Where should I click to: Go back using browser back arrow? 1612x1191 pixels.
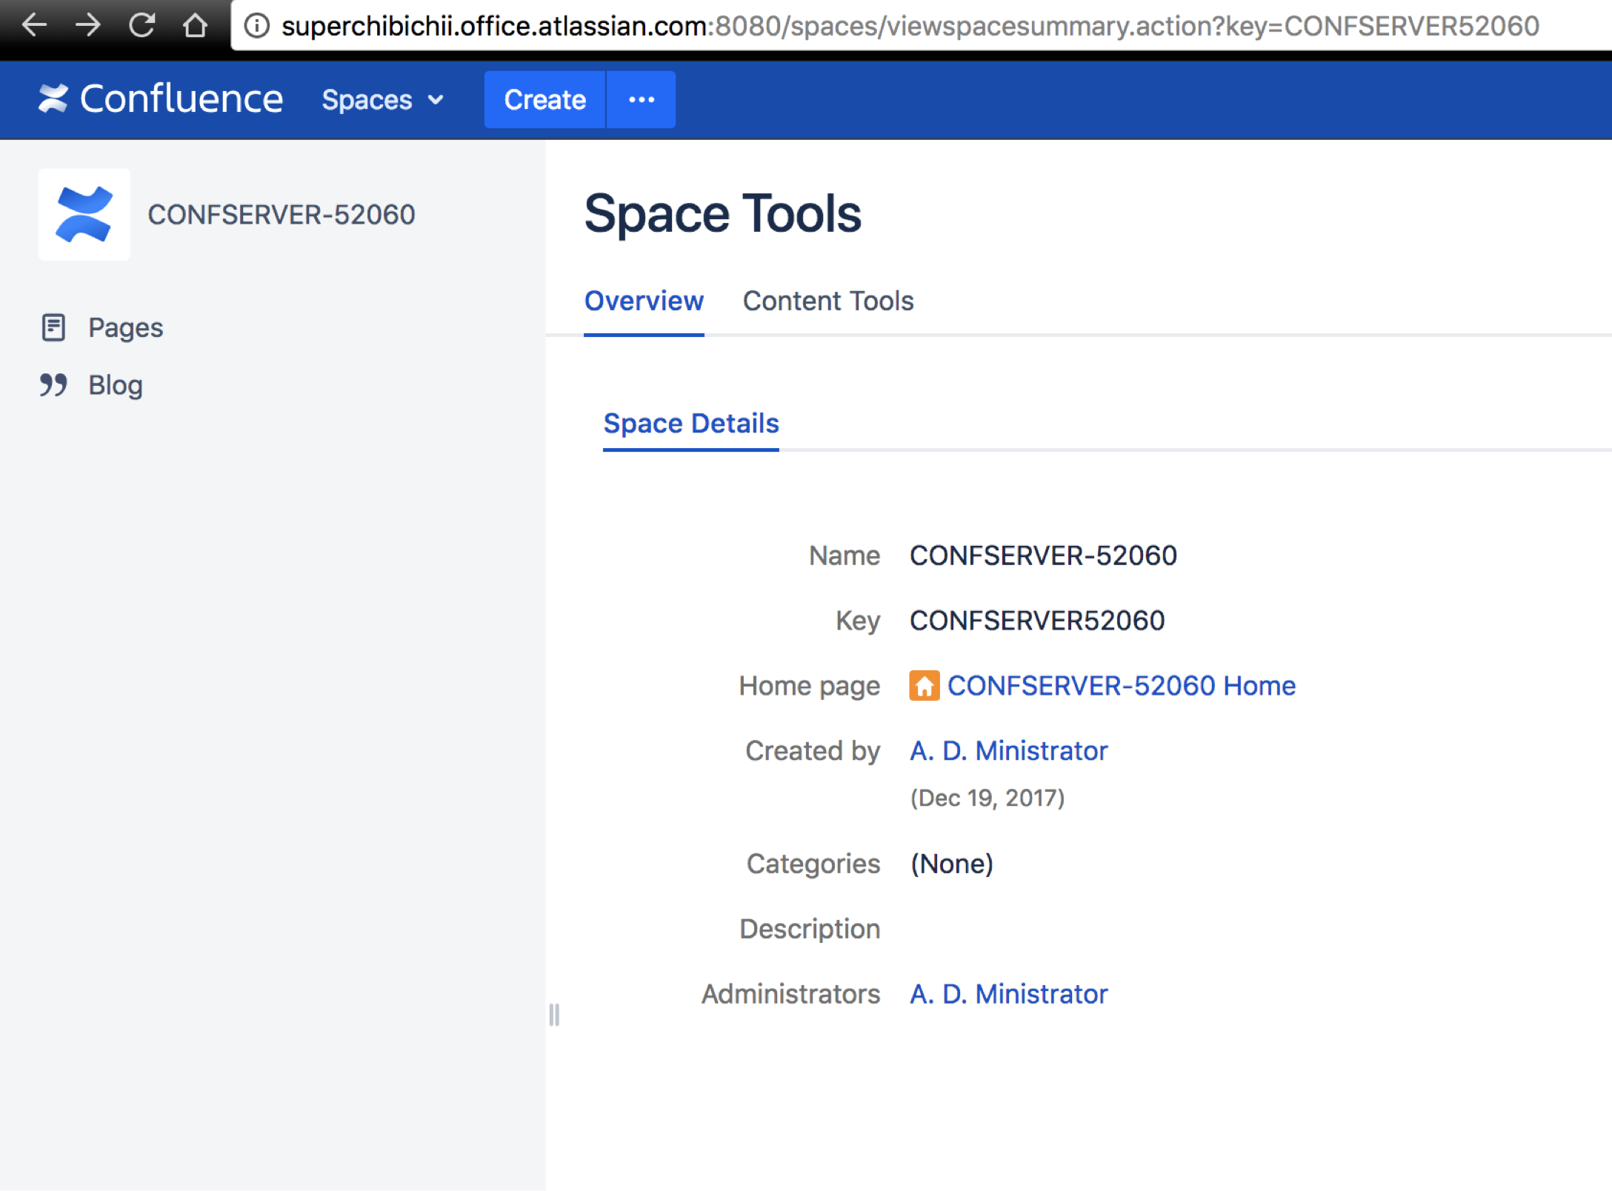(x=34, y=25)
